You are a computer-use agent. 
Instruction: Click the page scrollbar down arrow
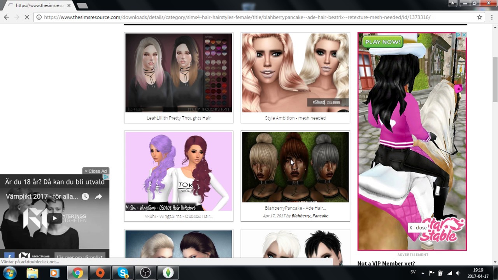494,262
